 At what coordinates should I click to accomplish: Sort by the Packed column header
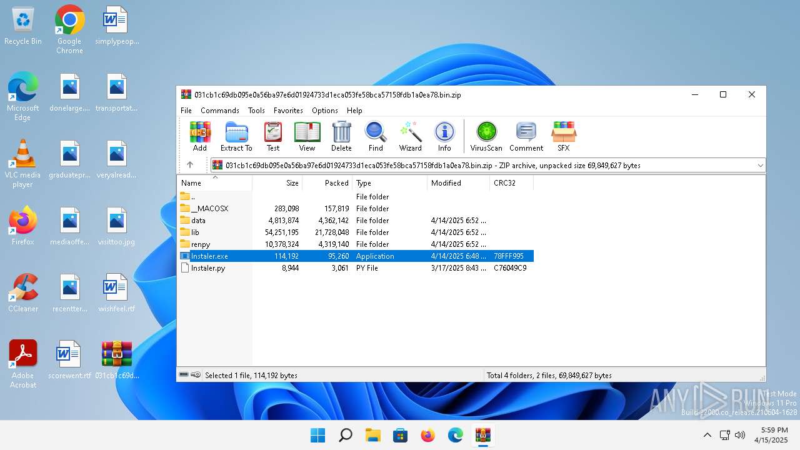[x=327, y=183]
